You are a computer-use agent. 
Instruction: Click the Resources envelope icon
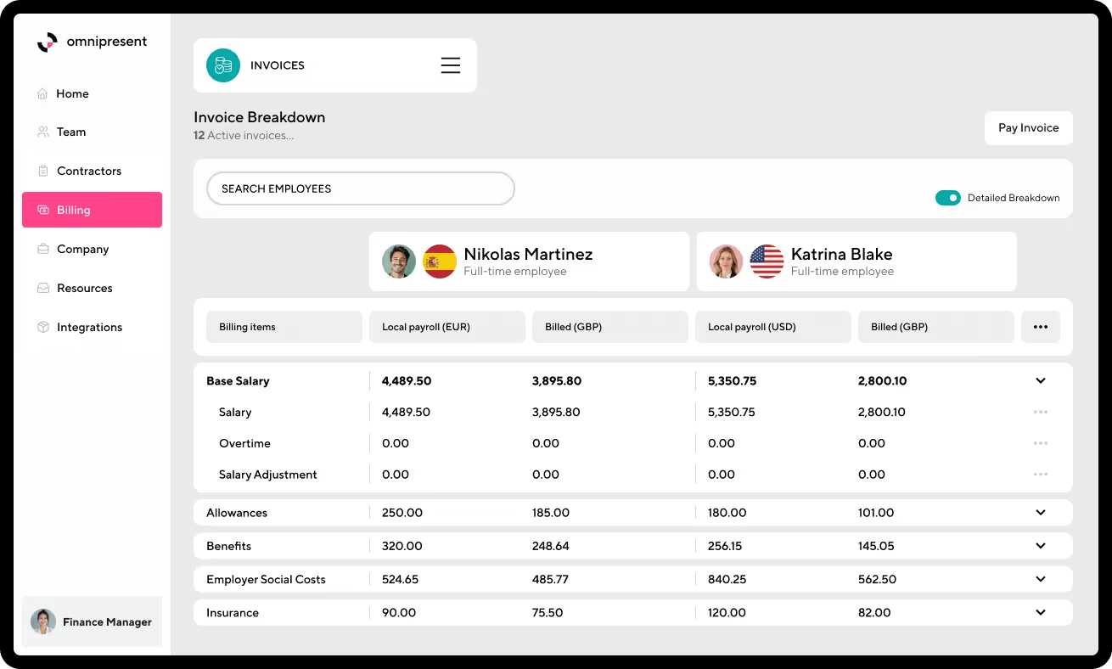pos(42,288)
